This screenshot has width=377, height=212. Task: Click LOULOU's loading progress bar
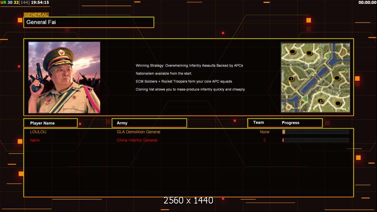[316, 131]
